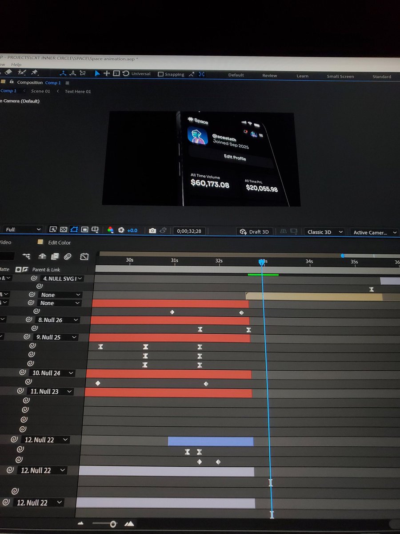
Task: Click the show snapshot icon
Action: (163, 231)
